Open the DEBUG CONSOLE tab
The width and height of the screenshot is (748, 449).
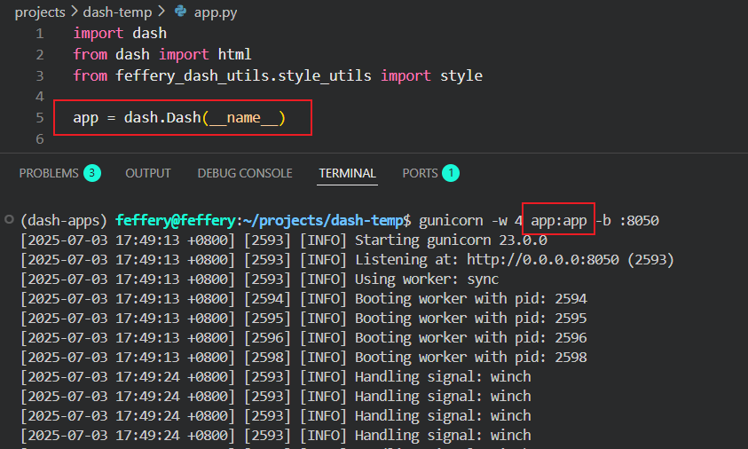[245, 173]
